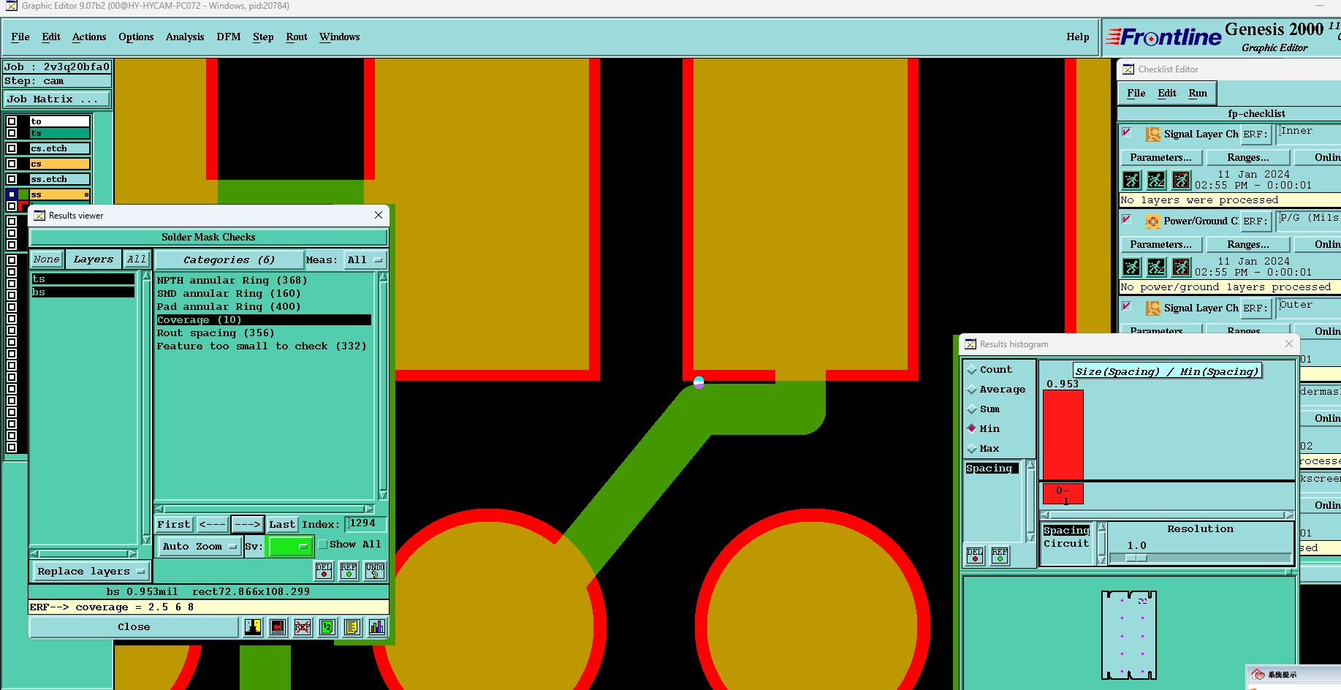Image resolution: width=1341 pixels, height=690 pixels.
Task: Select the Count radio option
Action: 972,371
